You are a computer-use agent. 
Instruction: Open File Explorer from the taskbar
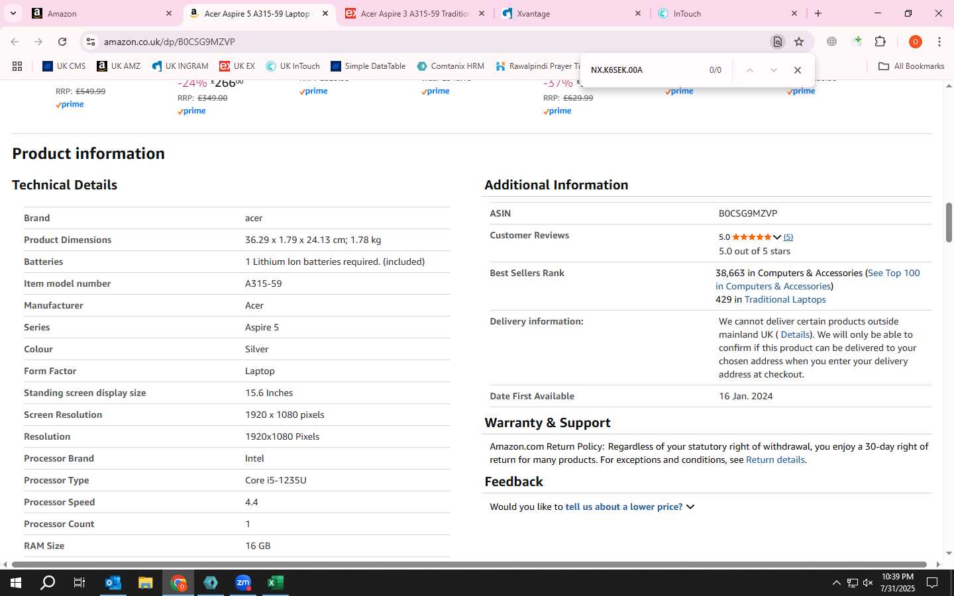coord(146,583)
